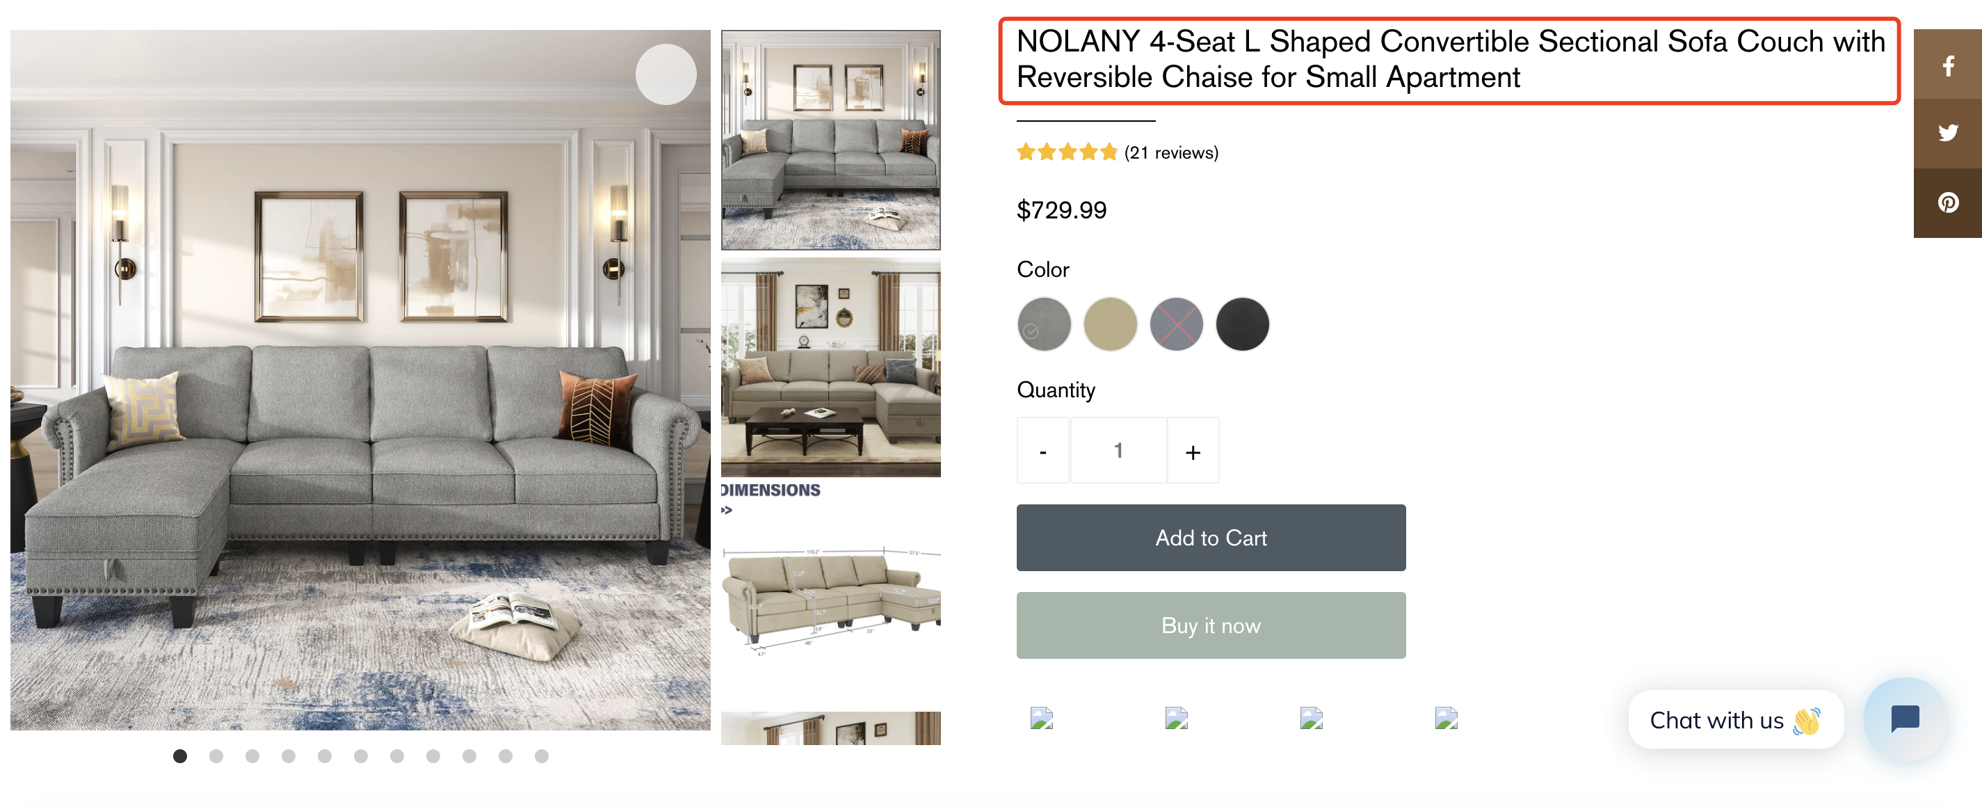Image resolution: width=1982 pixels, height=807 pixels.
Task: Share product on Twitter
Action: 1947,133
